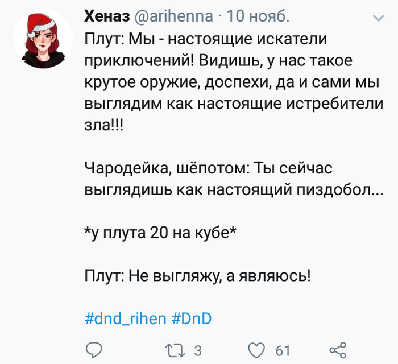Retweet using the retweet arrows icon
The height and width of the screenshot is (364, 398).
coord(173,350)
